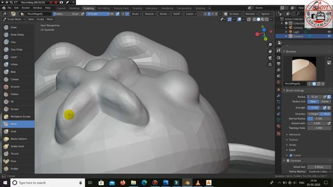Toggle Suzanne visibility eye in outliner
Image resolution: width=333 pixels, height=187 pixels.
[x=329, y=36]
